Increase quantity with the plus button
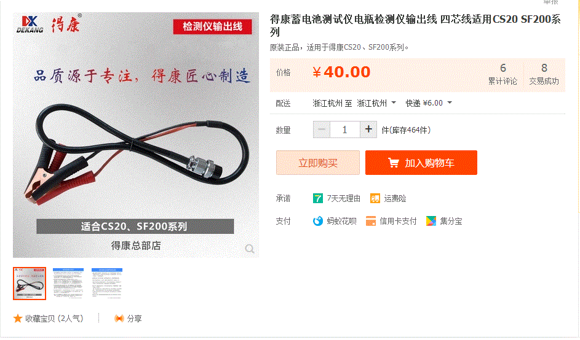The height and width of the screenshot is (340, 580). point(368,129)
